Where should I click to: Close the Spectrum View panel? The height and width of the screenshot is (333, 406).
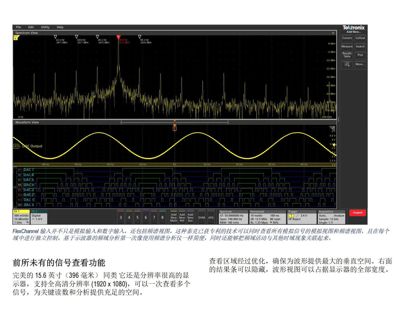[333, 33]
